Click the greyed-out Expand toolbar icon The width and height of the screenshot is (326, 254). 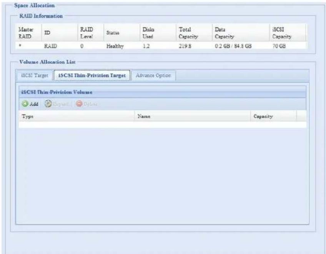pyautogui.click(x=48, y=104)
